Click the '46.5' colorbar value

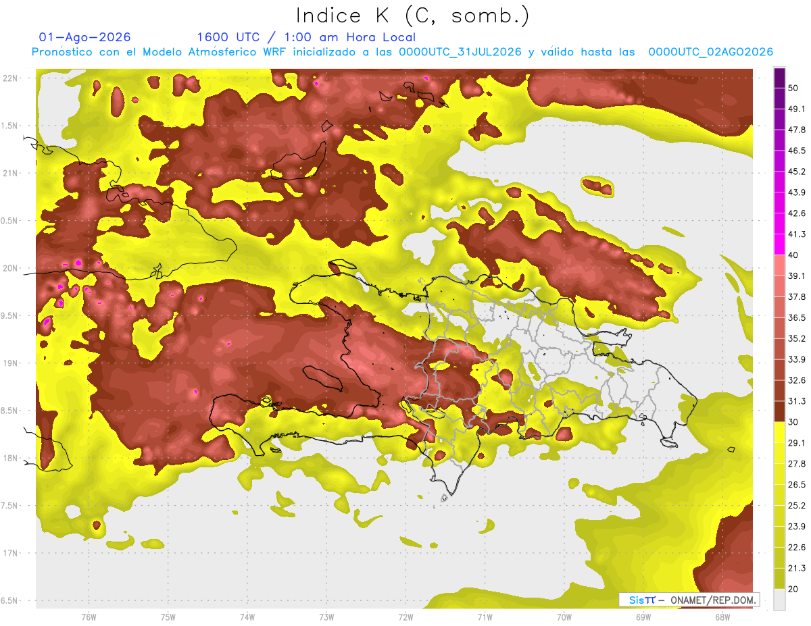(x=797, y=151)
